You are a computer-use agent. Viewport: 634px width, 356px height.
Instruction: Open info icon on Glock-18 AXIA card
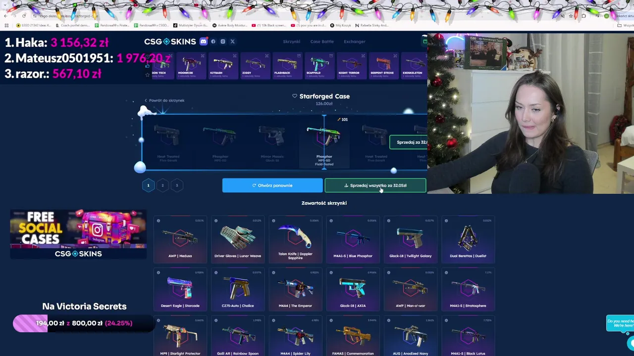(x=331, y=272)
